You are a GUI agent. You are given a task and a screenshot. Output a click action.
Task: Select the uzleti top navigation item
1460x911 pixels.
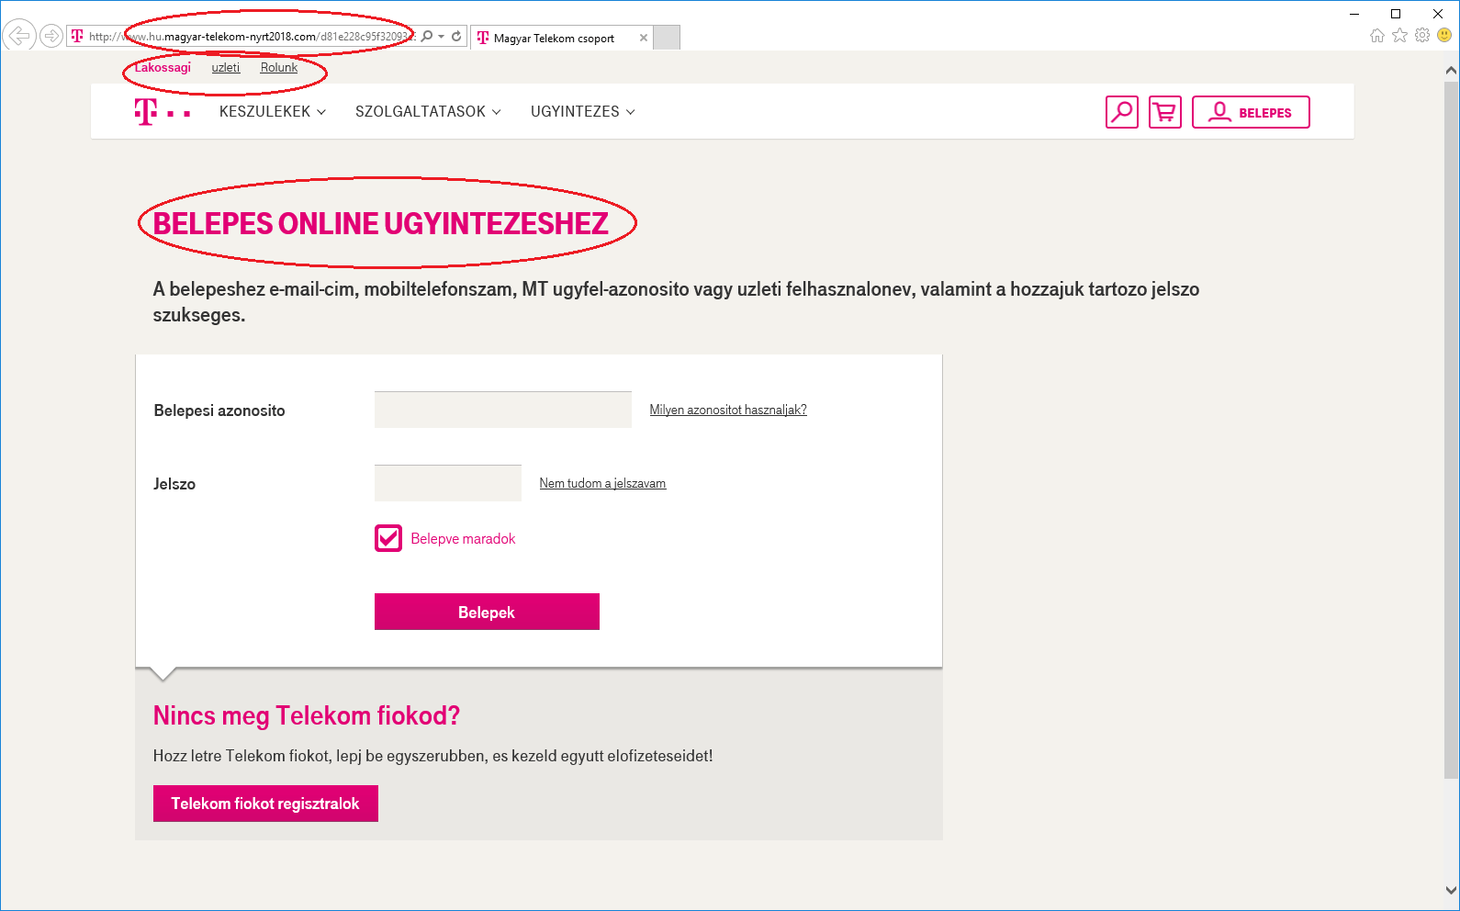pos(226,68)
